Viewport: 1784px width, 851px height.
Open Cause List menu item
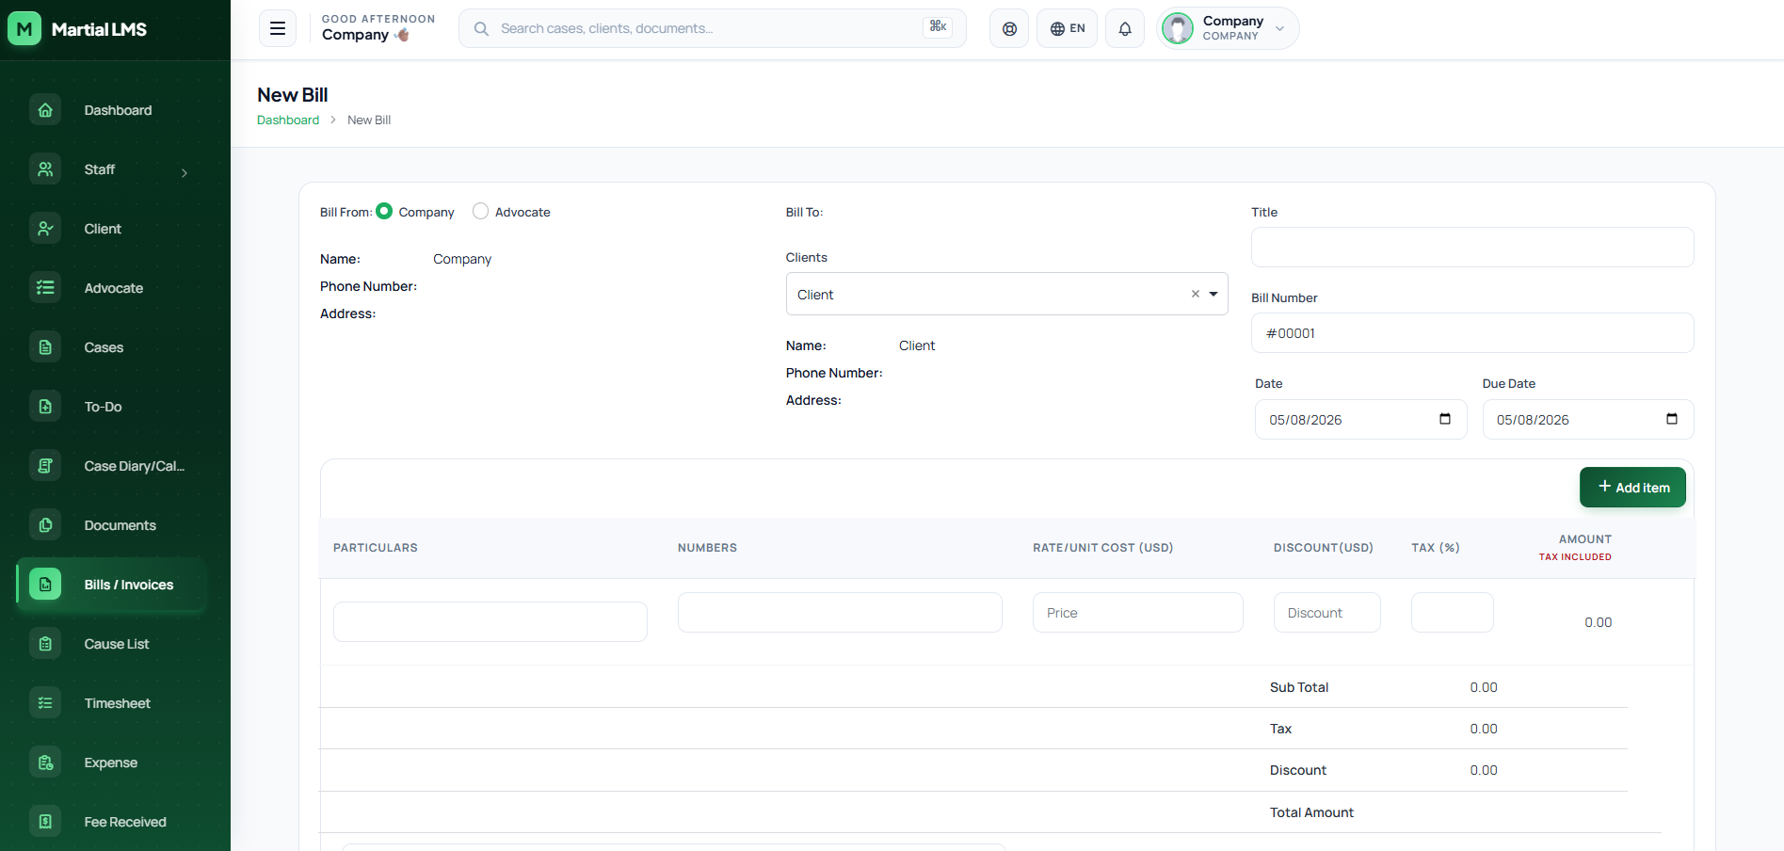tap(117, 644)
